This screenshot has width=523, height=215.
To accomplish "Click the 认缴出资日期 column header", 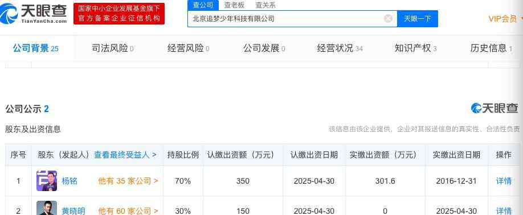I will click(x=314, y=155).
